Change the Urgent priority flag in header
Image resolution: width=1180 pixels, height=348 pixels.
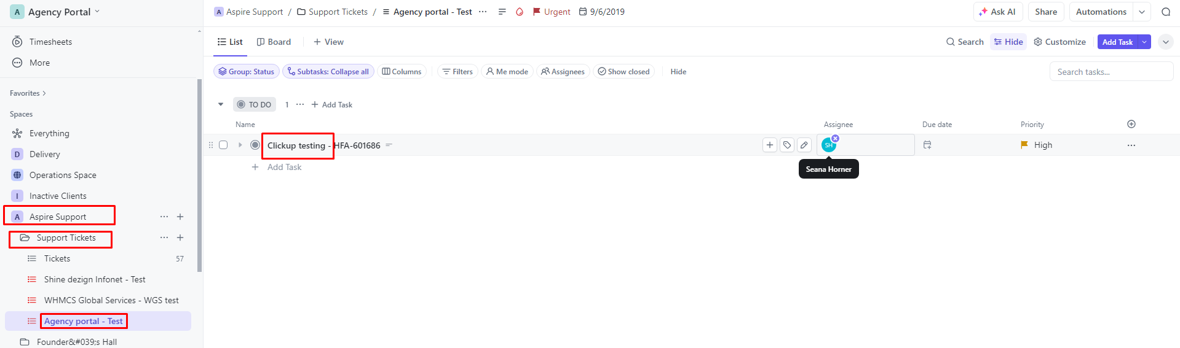tap(552, 12)
